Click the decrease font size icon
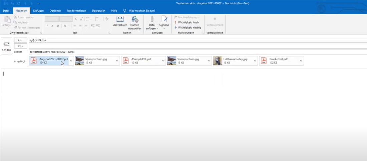This screenshot has height=161, width=367. tap(81, 19)
